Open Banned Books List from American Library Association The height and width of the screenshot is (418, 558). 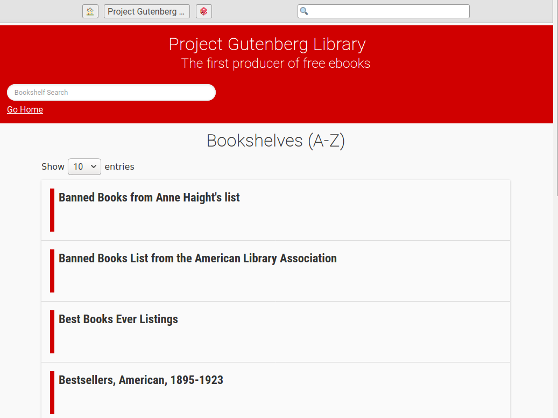[x=197, y=259]
